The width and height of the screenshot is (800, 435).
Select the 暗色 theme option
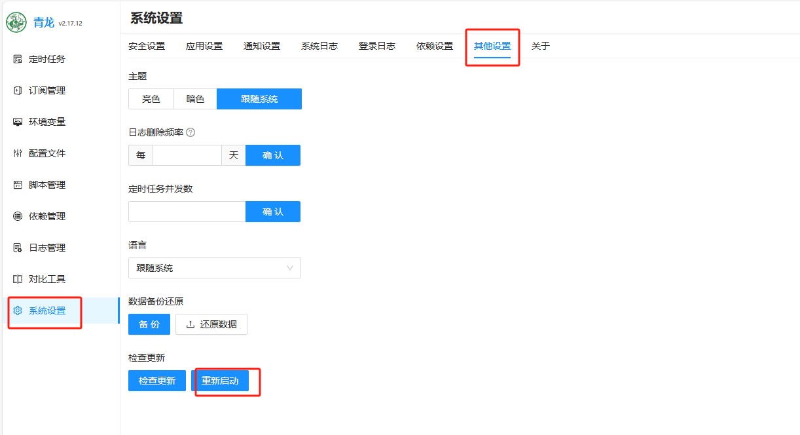[x=195, y=99]
